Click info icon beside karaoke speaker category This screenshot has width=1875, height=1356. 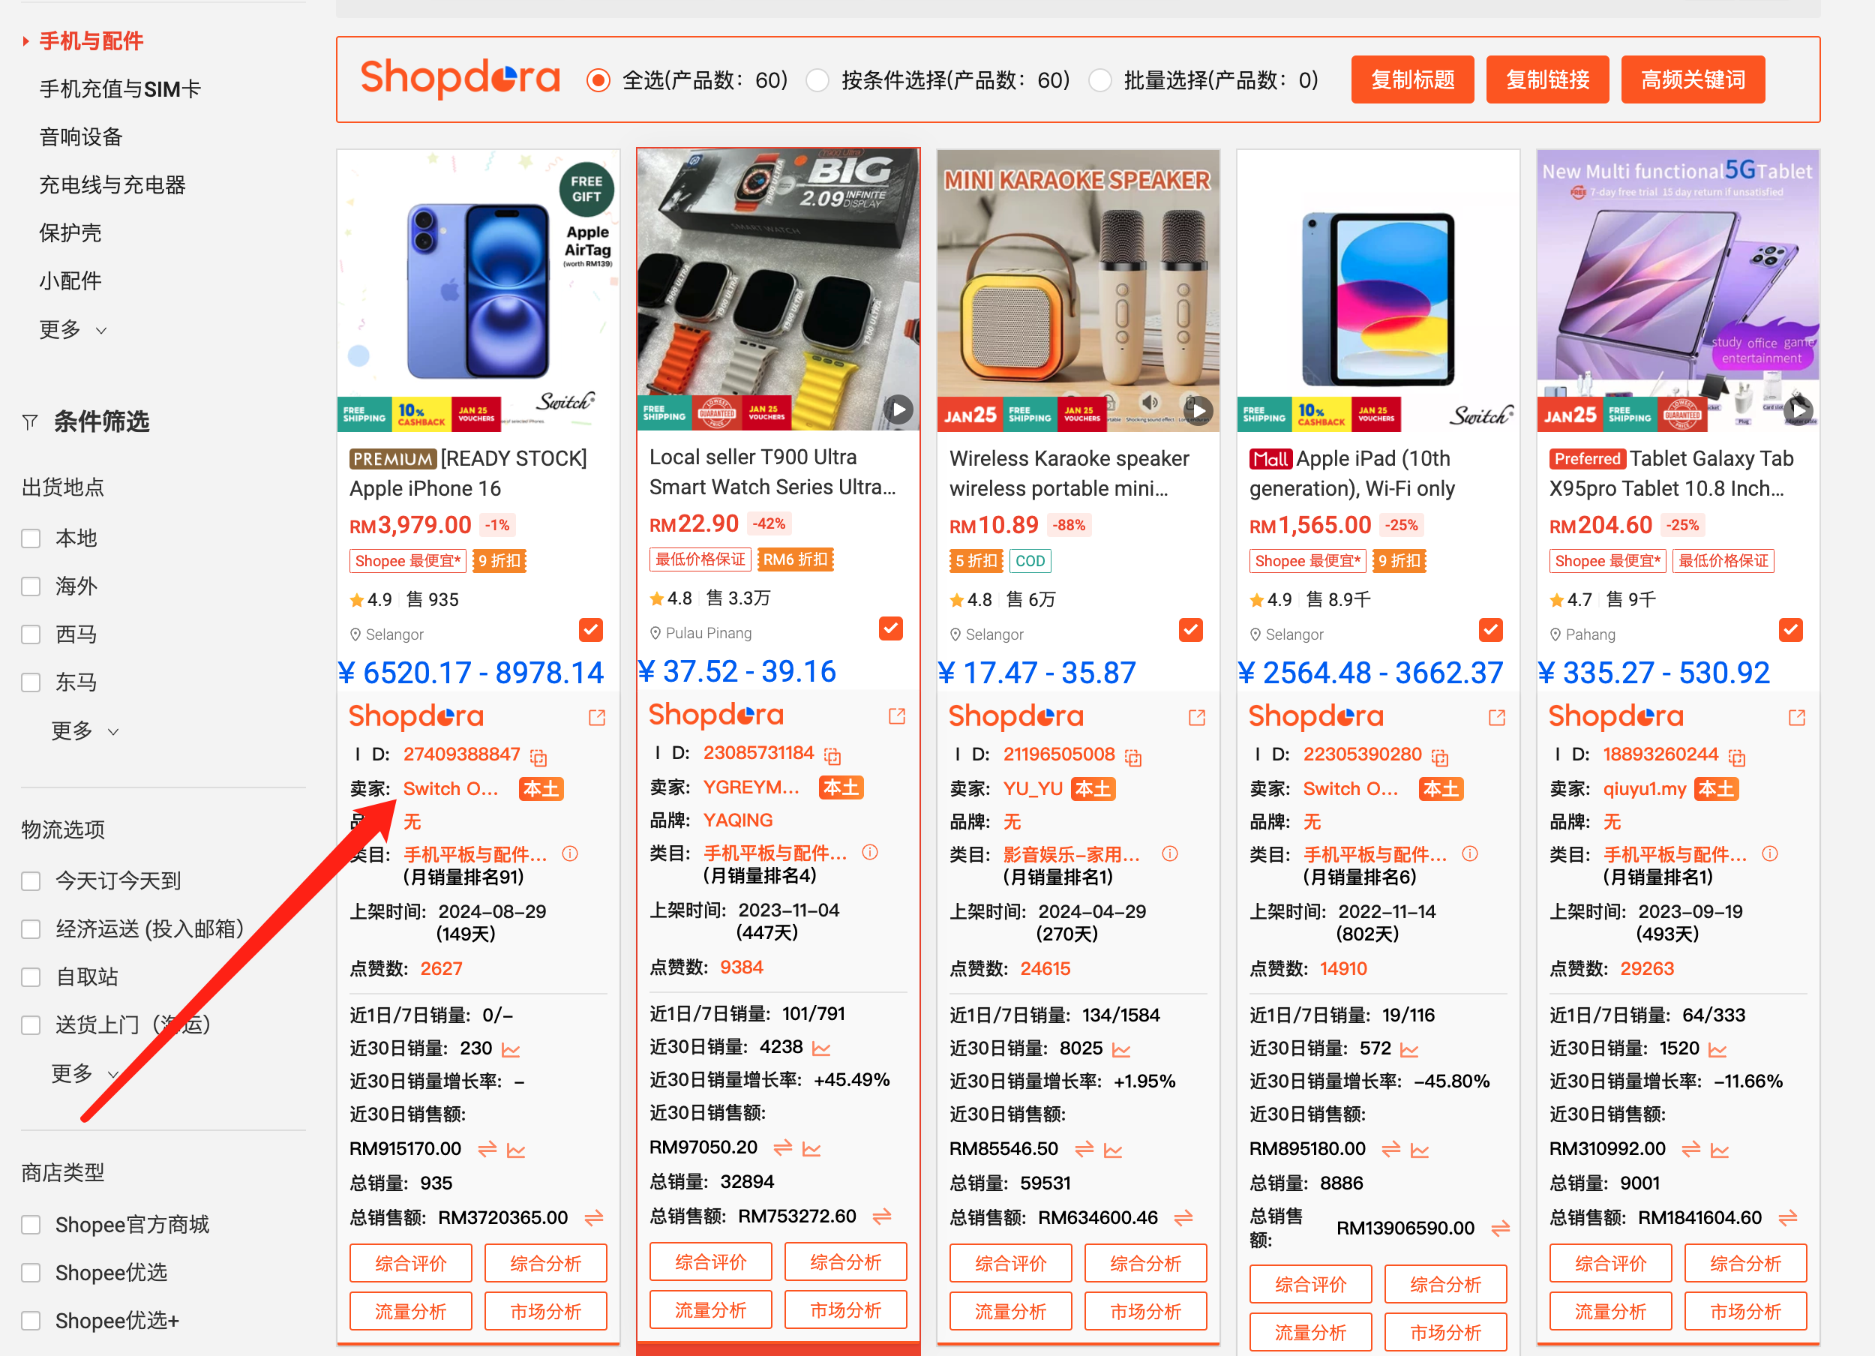pos(1170,853)
